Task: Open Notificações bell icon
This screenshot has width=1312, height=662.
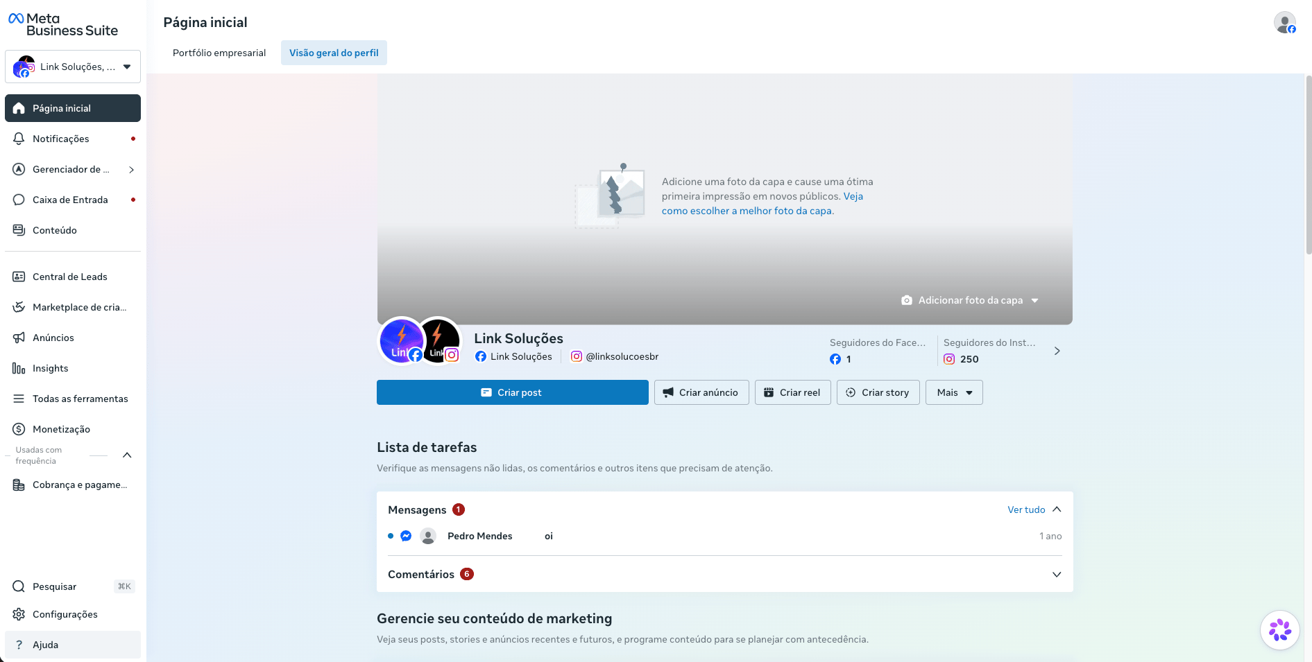Action: pyautogui.click(x=19, y=139)
